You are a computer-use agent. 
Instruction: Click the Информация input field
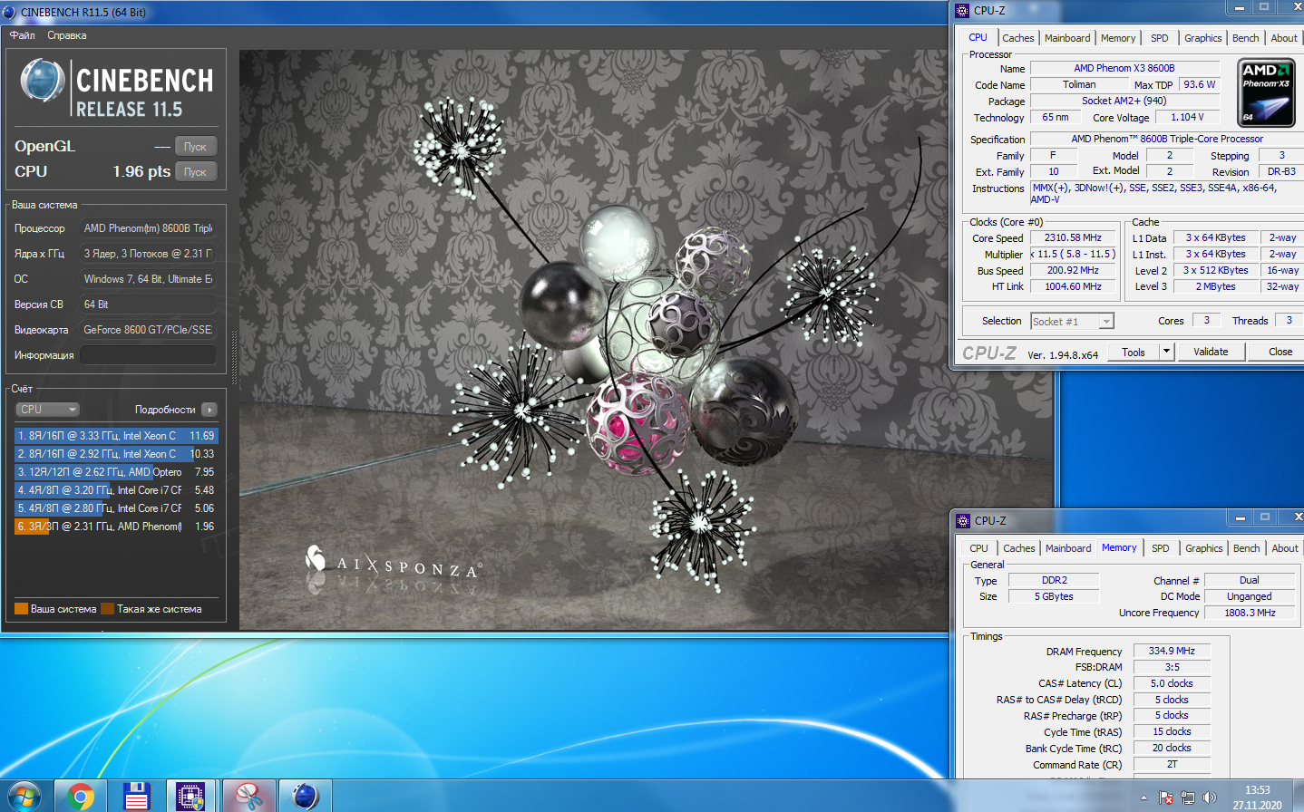[x=148, y=355]
